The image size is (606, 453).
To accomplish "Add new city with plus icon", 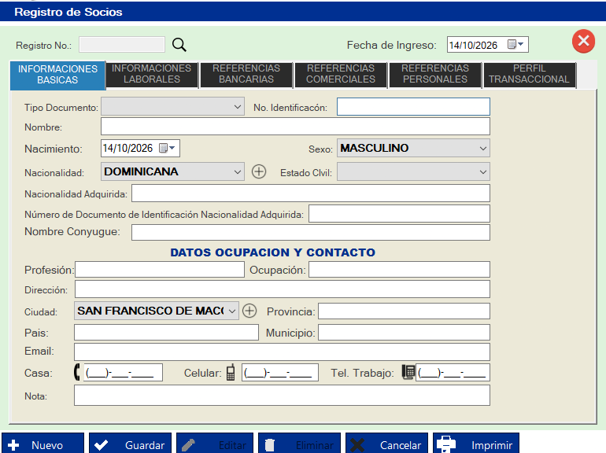I will pyautogui.click(x=249, y=311).
